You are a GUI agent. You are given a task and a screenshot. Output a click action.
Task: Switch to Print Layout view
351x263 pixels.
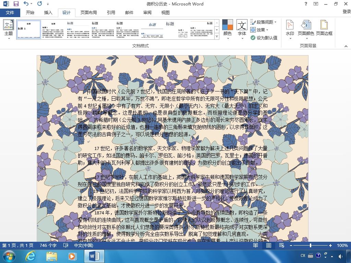click(269, 245)
